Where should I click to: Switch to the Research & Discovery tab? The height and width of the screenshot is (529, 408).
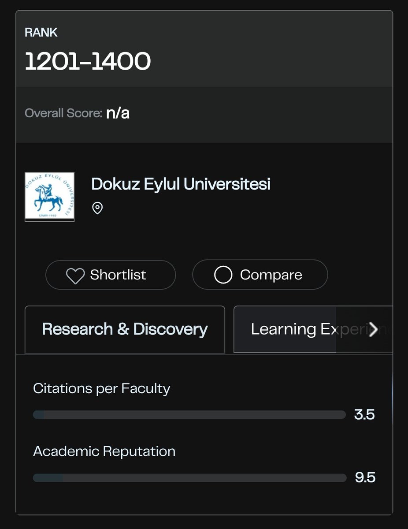tap(125, 329)
